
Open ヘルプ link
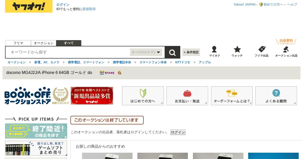292,5
